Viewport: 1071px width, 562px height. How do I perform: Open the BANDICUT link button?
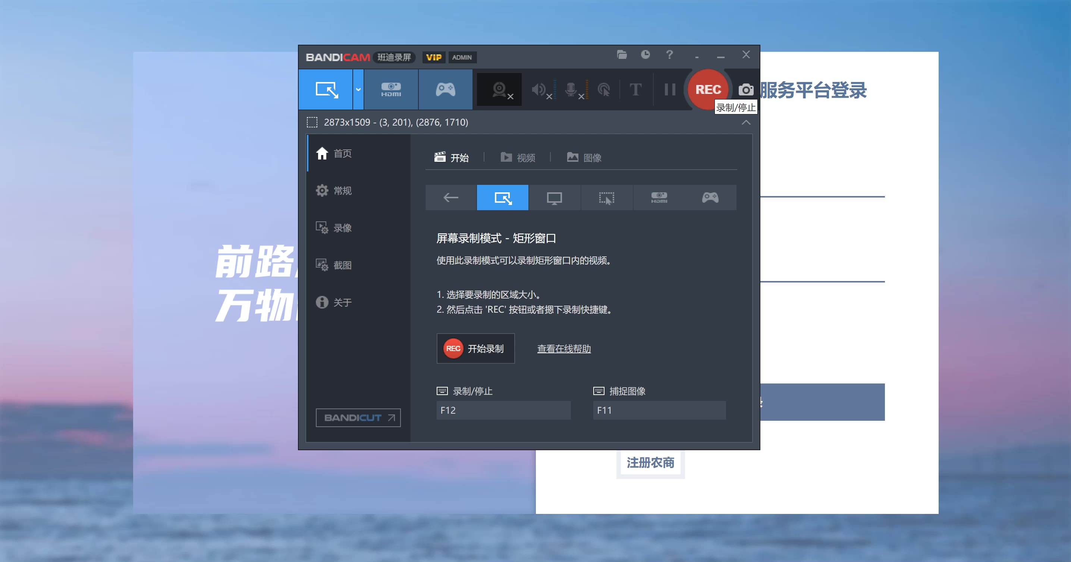(x=358, y=417)
